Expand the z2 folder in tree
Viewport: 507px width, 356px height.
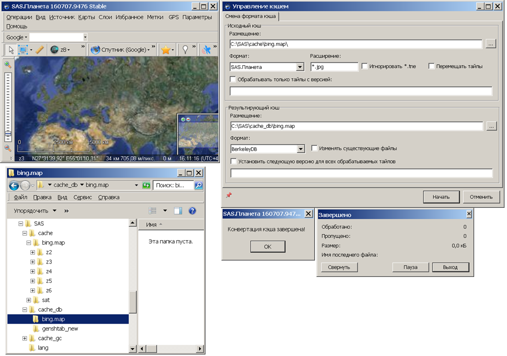33,253
